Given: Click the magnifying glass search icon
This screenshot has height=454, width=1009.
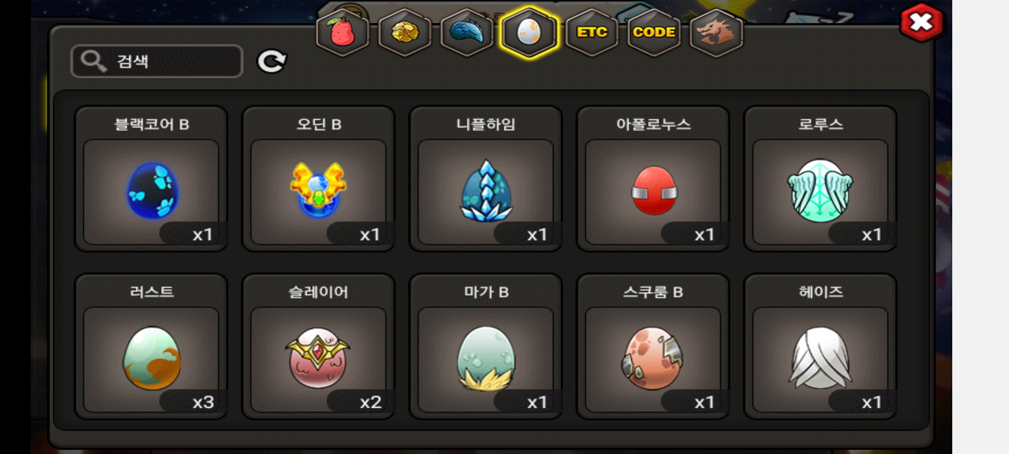Looking at the screenshot, I should [93, 61].
